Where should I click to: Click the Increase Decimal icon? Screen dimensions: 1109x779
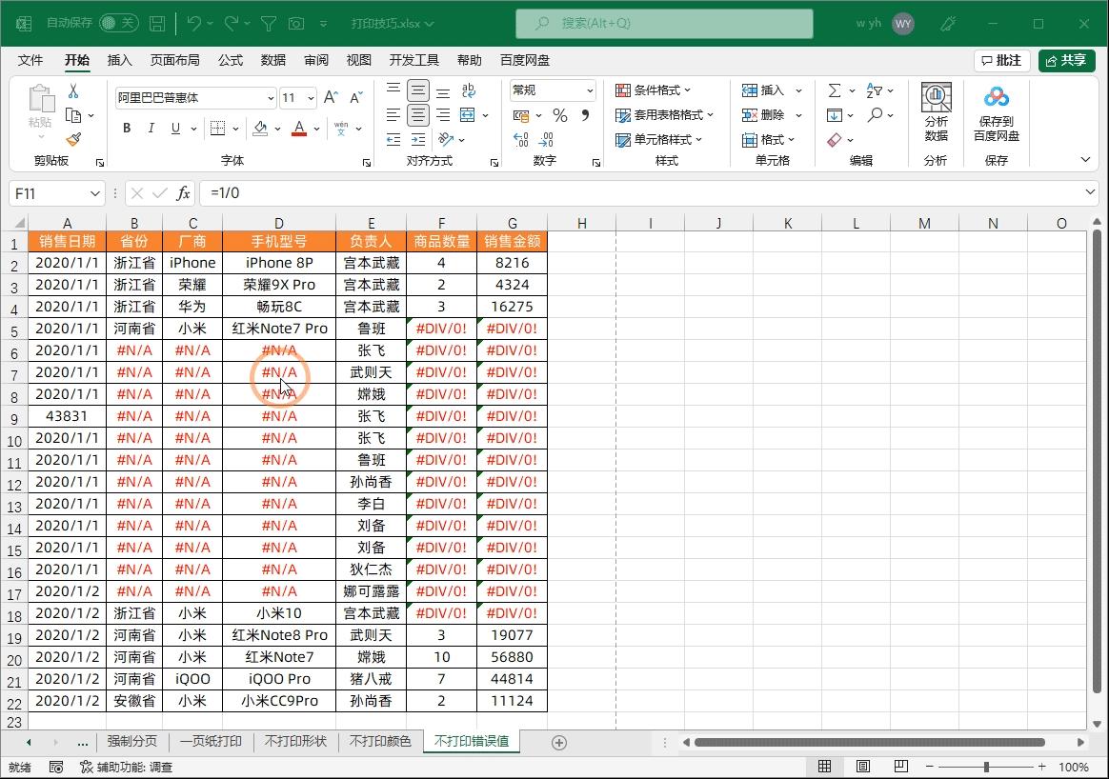point(520,140)
